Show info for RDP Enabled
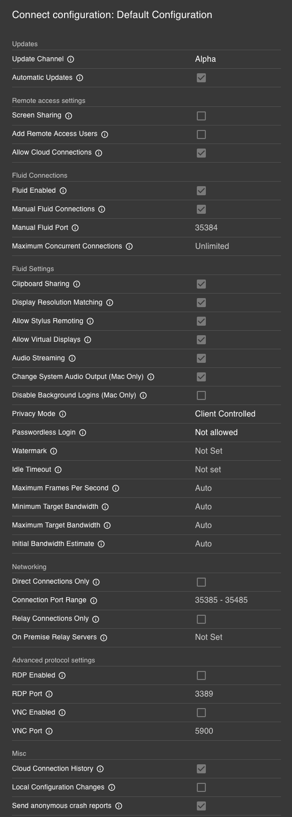292x817 pixels. (63, 675)
